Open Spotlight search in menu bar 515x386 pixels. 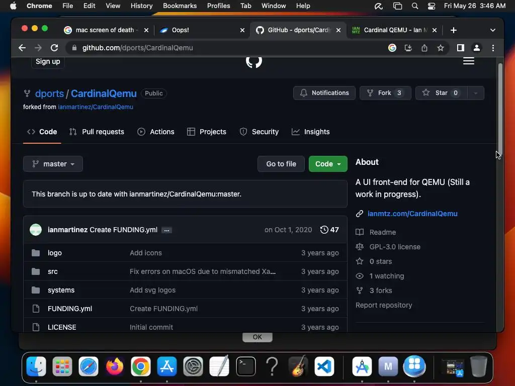415,6
